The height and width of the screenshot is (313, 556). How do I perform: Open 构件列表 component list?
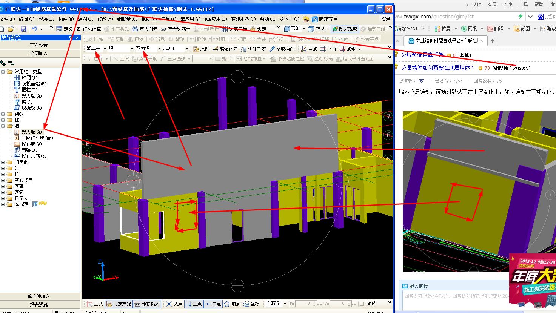point(253,49)
